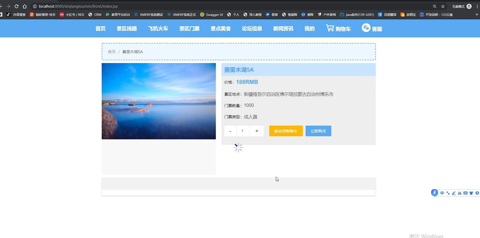Click 添加到购物车 to add the ticket
Image resolution: width=480 pixels, height=238 pixels.
point(286,131)
